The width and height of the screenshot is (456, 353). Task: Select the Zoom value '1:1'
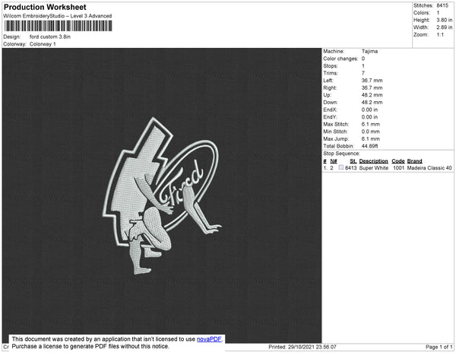pos(440,35)
